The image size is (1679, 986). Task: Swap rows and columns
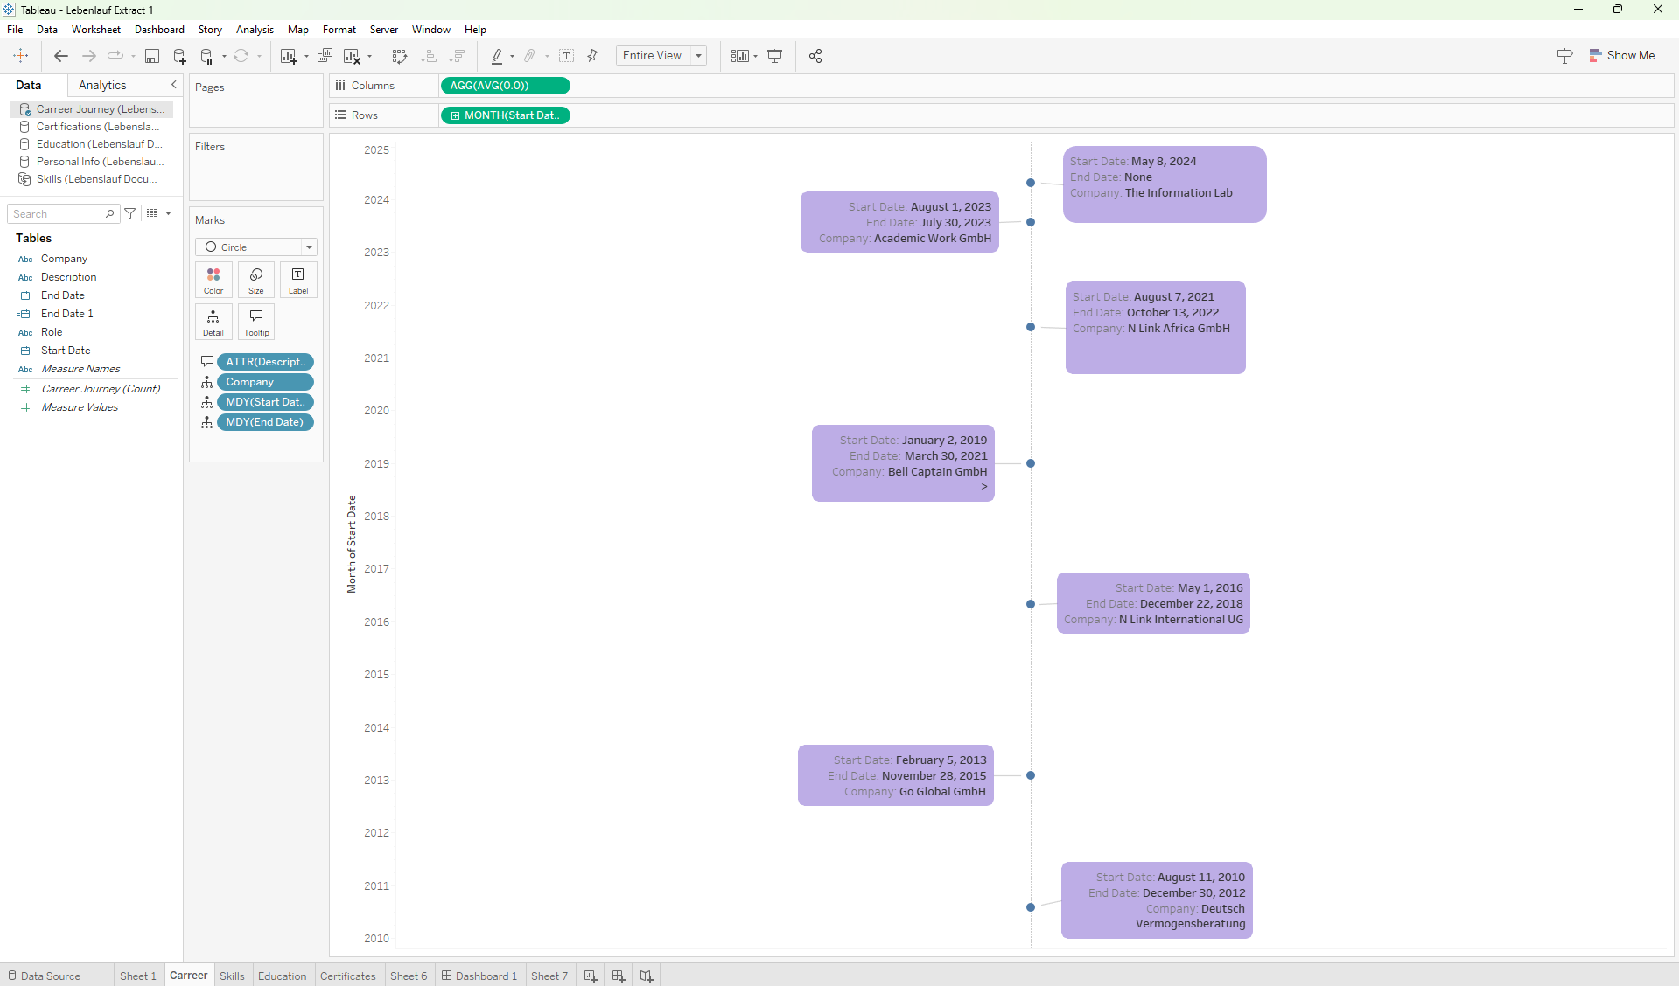(400, 56)
